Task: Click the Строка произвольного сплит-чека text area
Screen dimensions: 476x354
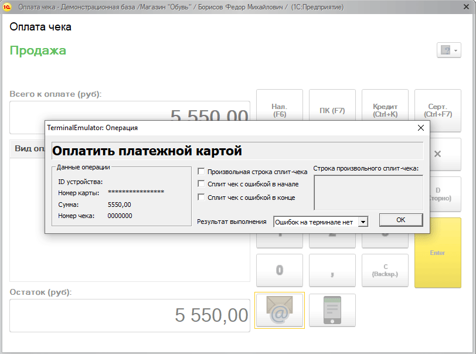Action: coord(368,192)
